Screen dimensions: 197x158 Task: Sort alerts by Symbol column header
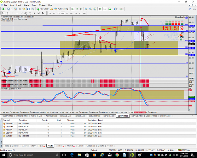point(6,120)
